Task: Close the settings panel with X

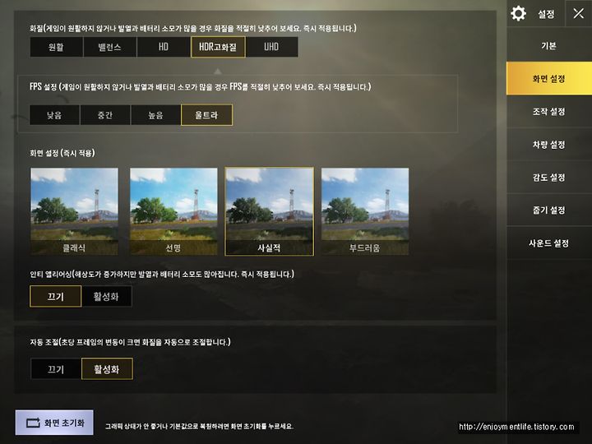Action: [578, 14]
